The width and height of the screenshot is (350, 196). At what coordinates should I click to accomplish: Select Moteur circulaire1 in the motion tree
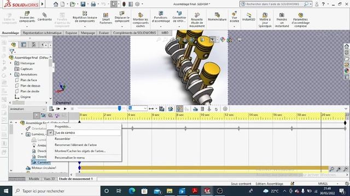pos(44,168)
